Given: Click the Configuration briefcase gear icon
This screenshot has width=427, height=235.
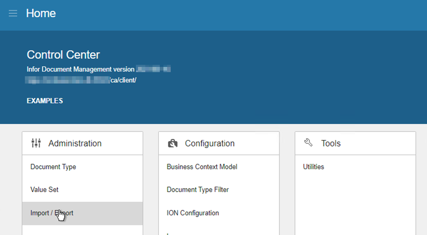Looking at the screenshot, I should 173,143.
